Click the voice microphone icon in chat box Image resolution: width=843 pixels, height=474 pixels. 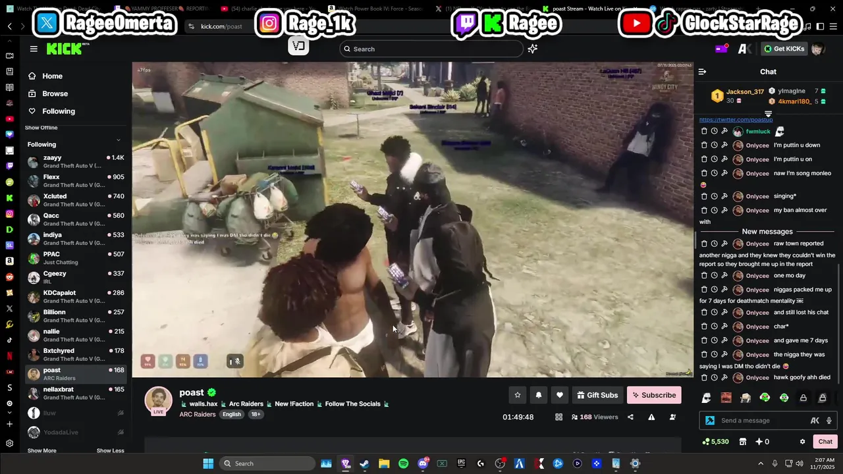point(829,421)
